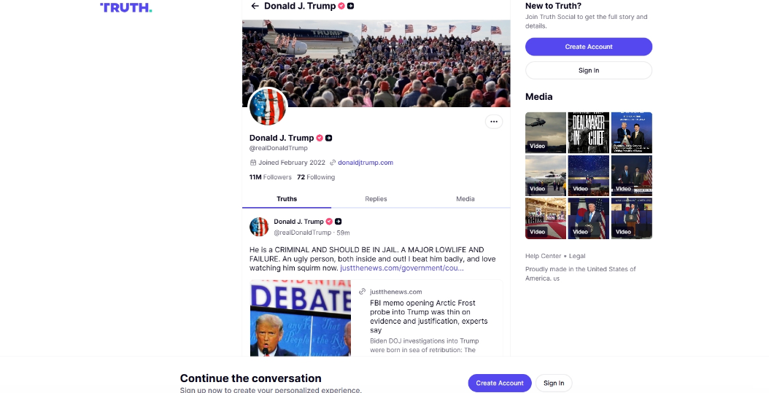This screenshot has width=769, height=393.
Task: Click the black badge icon in header title
Action: pyautogui.click(x=351, y=6)
